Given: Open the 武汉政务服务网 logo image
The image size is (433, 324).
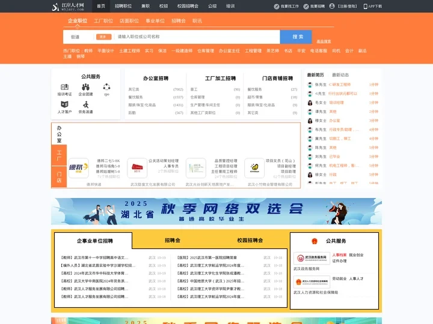Looking at the screenshot, I should (x=312, y=258).
